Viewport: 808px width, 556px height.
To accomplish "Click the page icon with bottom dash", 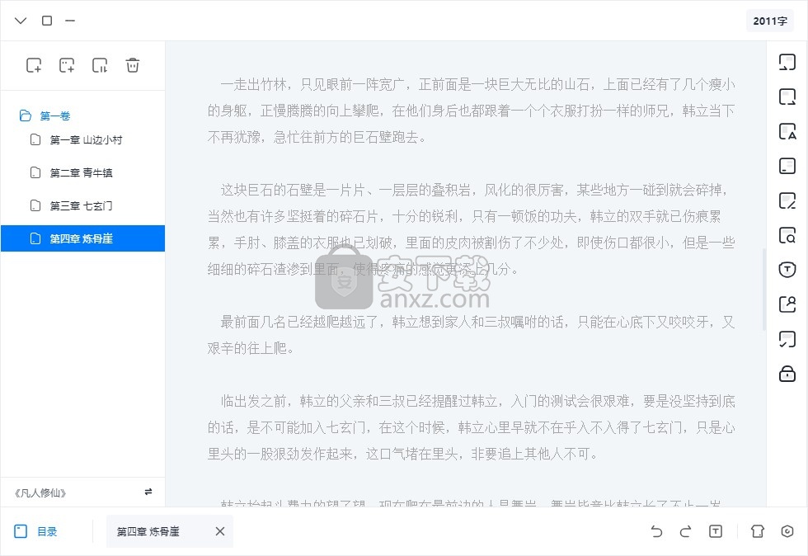I will (787, 166).
